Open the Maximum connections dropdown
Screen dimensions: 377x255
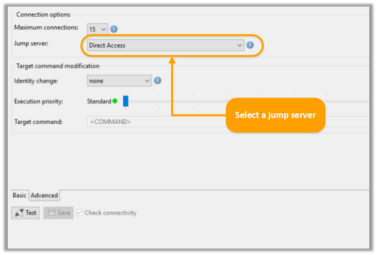(x=97, y=29)
